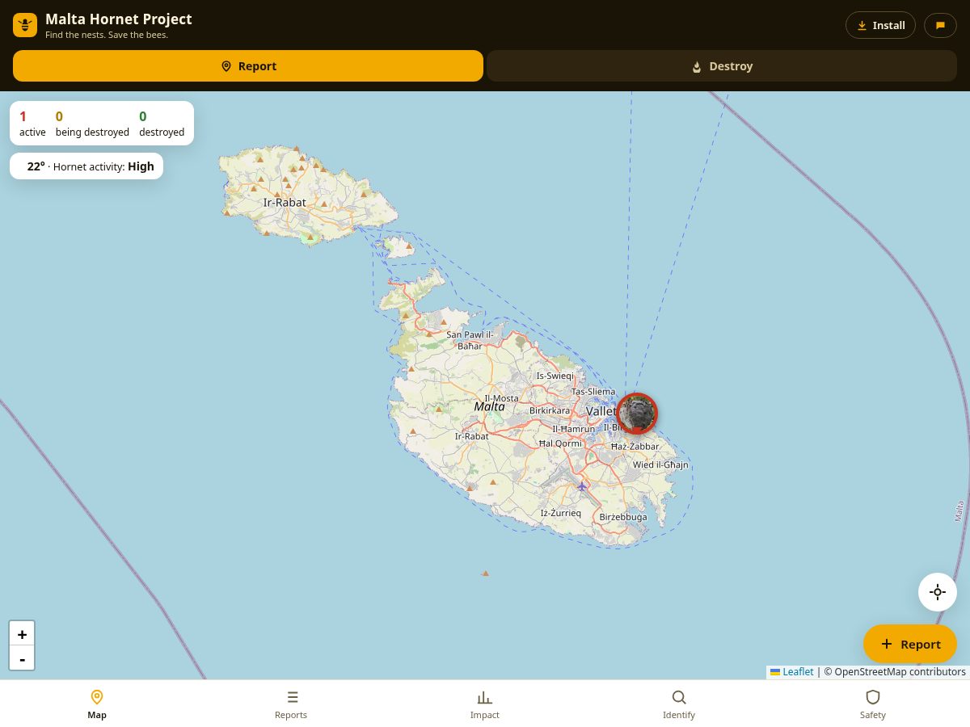Click the Ħal Qormi map label

coord(560,443)
